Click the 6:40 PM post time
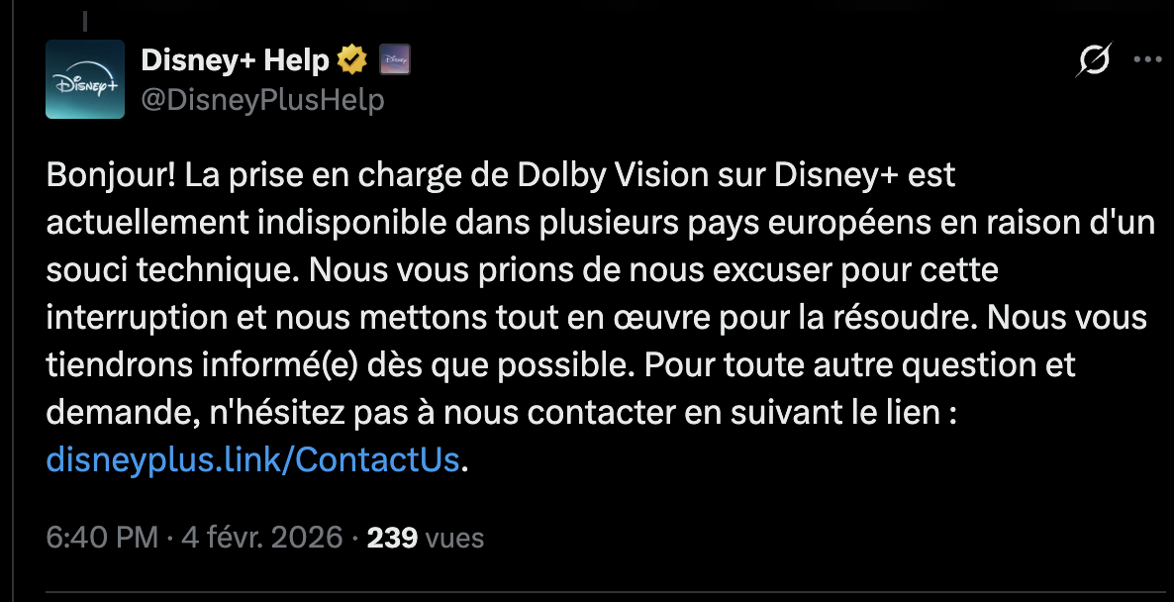 coord(102,538)
